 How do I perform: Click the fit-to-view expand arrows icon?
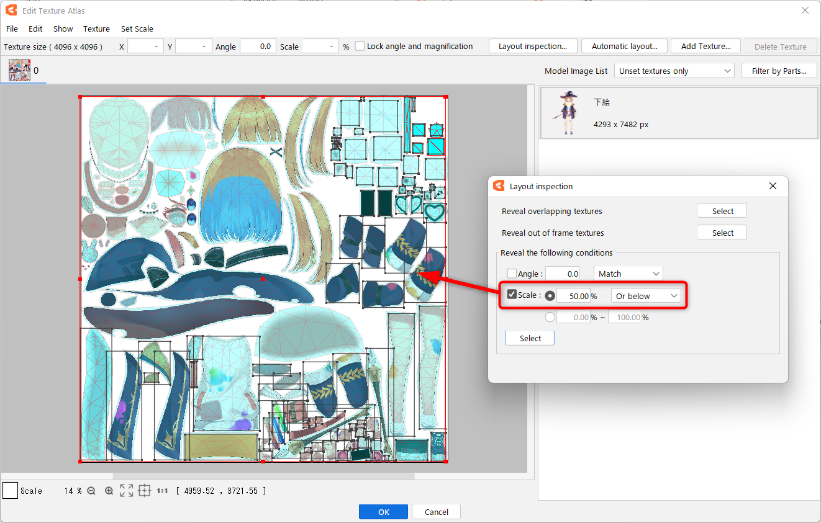(x=126, y=491)
